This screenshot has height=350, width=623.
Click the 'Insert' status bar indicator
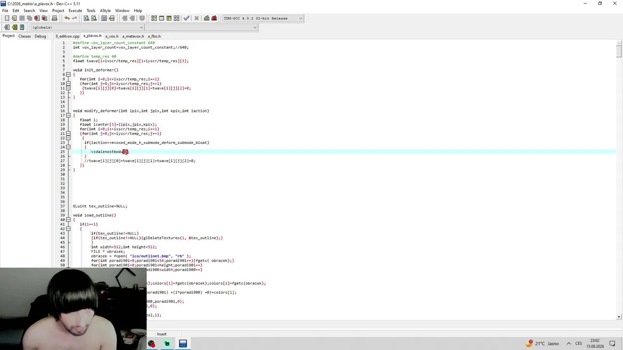pos(162,334)
